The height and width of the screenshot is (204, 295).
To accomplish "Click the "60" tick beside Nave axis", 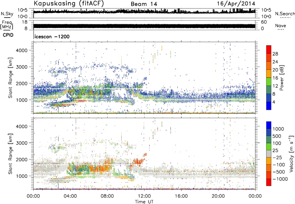I will tap(264, 22).
